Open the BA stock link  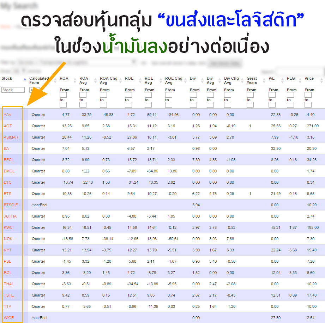click(6, 148)
